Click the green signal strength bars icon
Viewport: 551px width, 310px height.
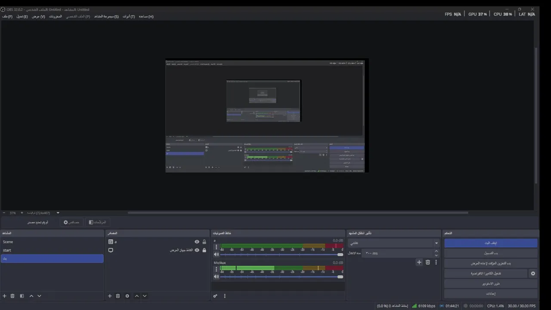(414, 306)
